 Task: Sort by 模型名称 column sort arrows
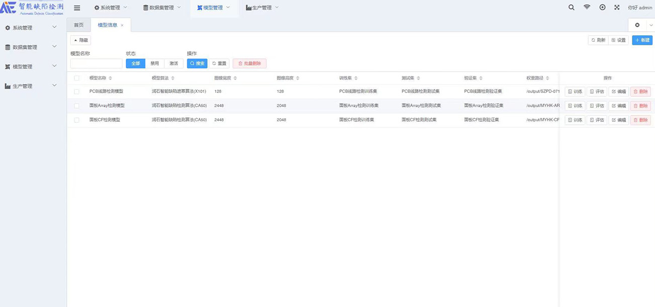pos(111,78)
